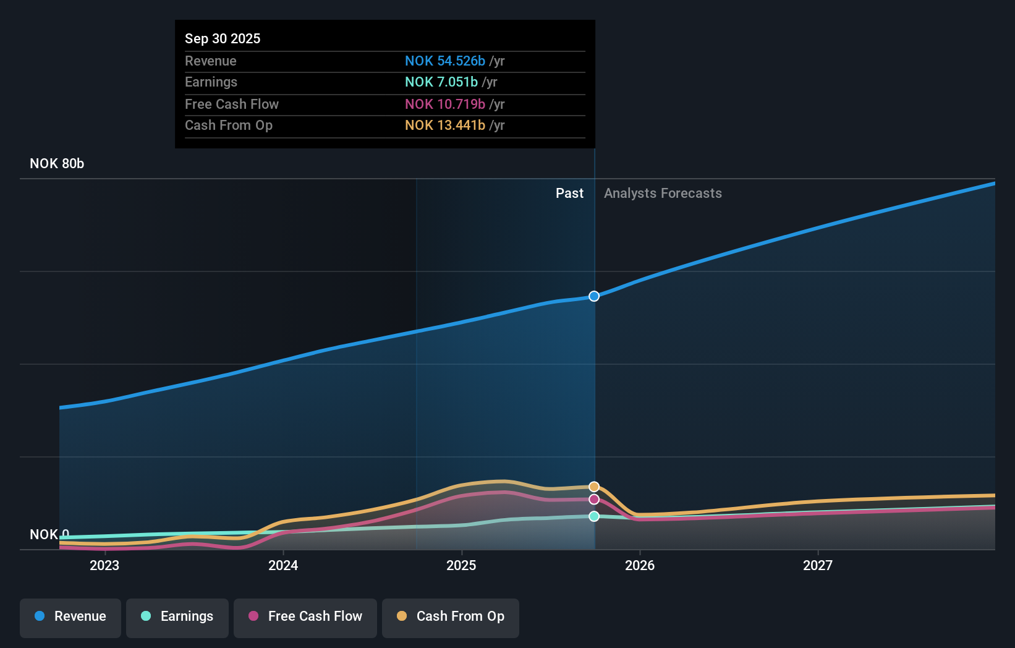Click the Cash From Op legend button
The width and height of the screenshot is (1015, 648).
tap(450, 618)
